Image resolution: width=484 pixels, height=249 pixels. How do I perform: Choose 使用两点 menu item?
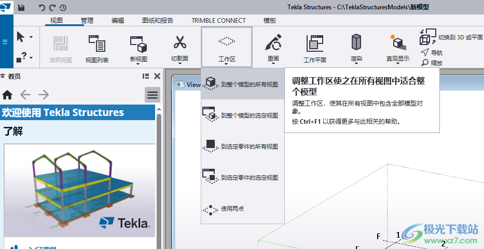[243, 208]
